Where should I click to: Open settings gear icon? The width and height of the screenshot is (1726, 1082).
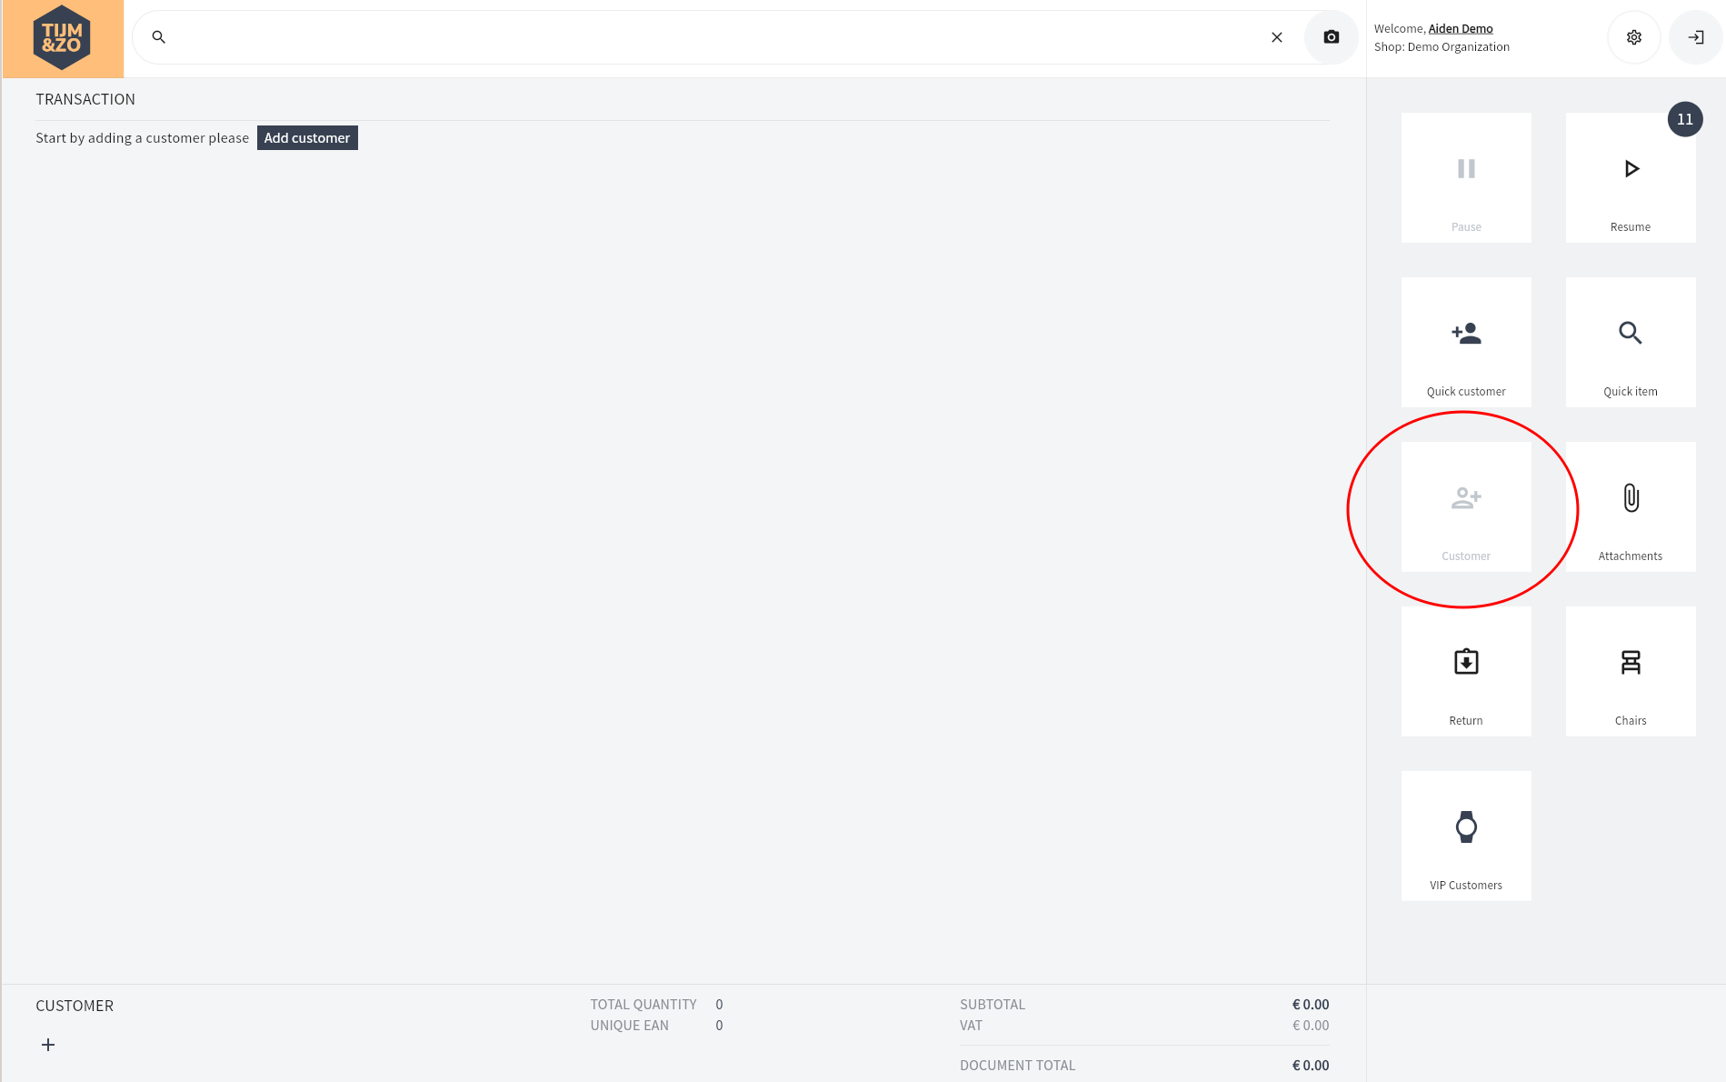(x=1633, y=37)
